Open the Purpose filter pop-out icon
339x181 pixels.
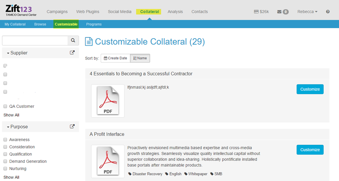tap(72, 126)
